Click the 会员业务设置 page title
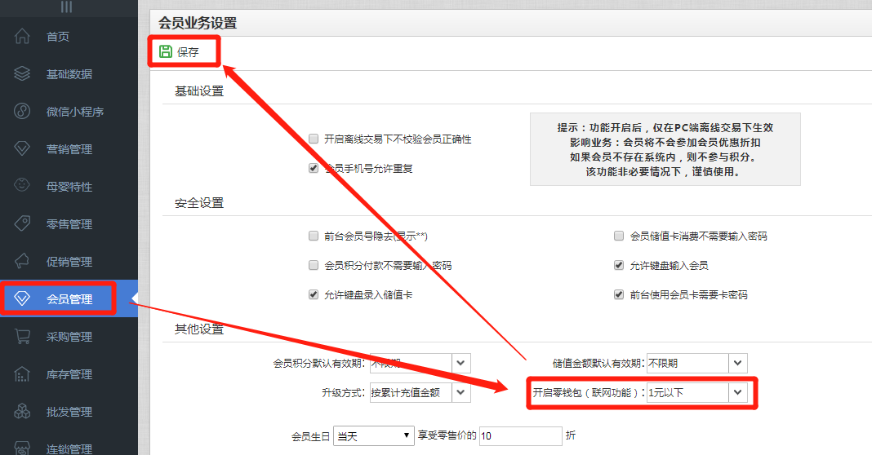Viewport: 872px width, 455px height. pos(198,23)
